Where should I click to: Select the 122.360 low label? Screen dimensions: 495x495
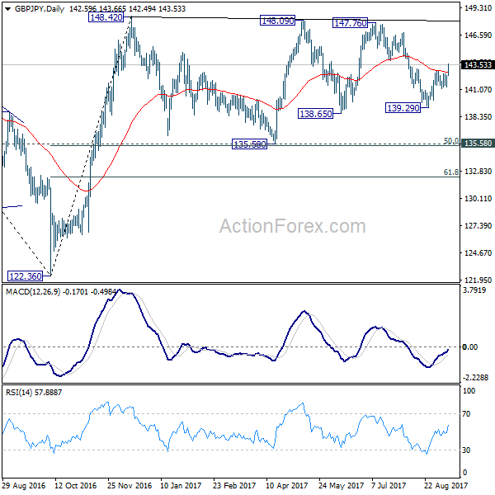pyautogui.click(x=26, y=276)
